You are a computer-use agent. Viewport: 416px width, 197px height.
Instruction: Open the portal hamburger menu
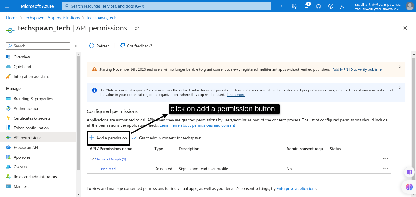pos(8,6)
